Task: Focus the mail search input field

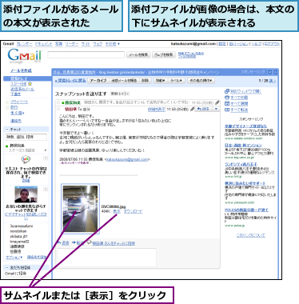Action: click(x=86, y=54)
